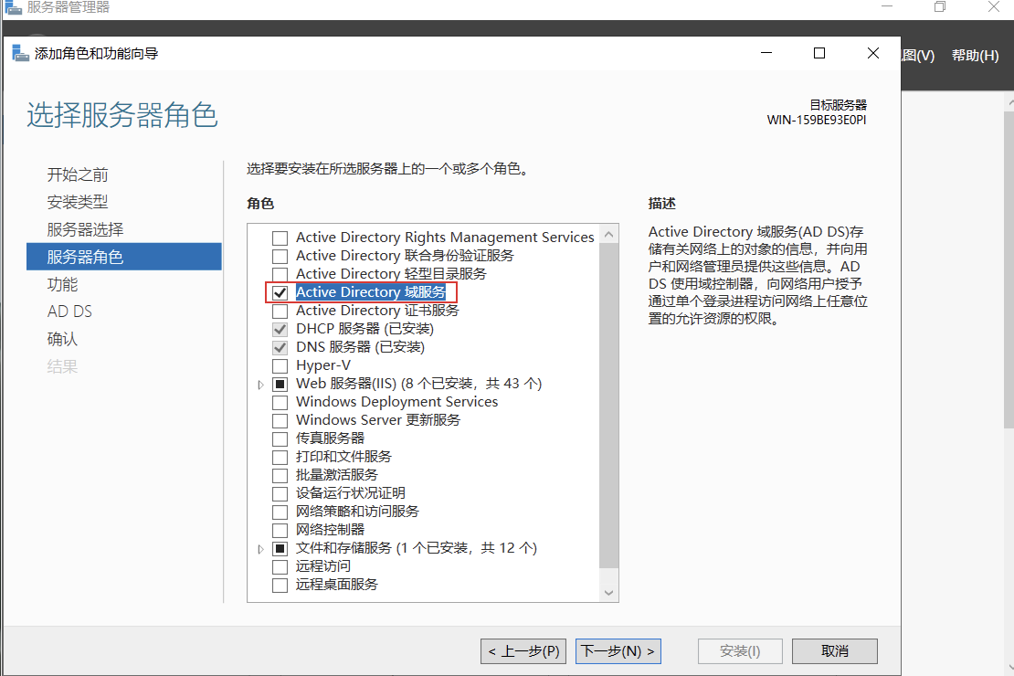1014x676 pixels.
Task: Toggle 文件和存储服务 partial checkbox
Action: coord(280,548)
